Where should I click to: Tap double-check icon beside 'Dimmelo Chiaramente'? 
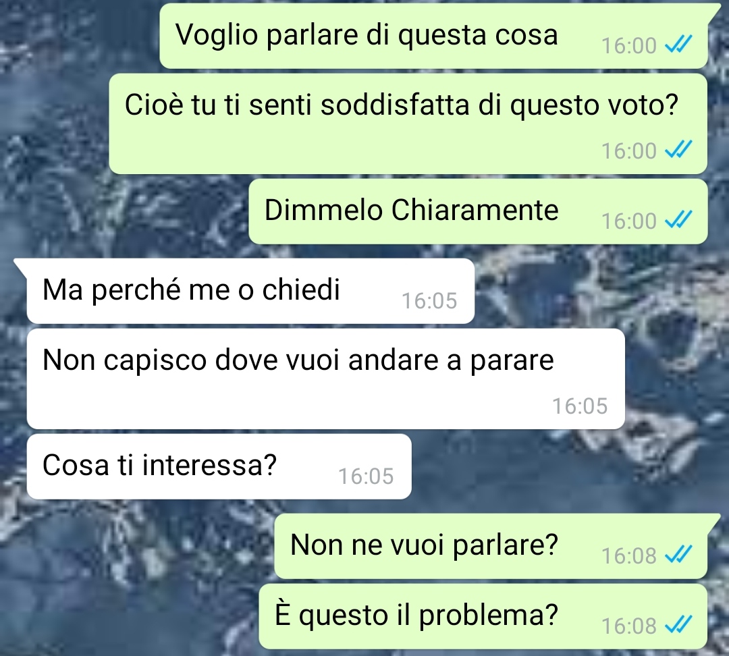tap(678, 220)
